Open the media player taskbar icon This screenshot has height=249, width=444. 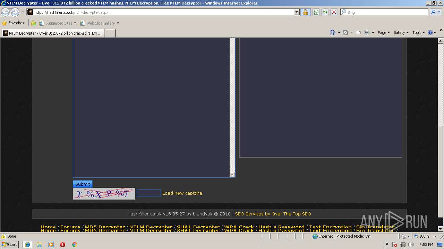[x=51, y=245]
